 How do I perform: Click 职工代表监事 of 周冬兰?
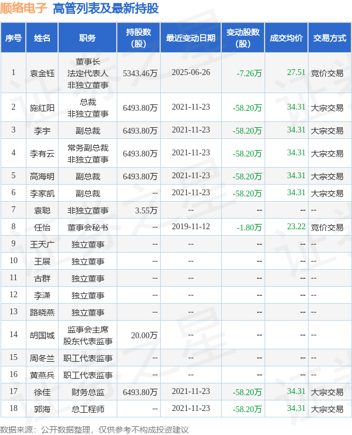point(88,358)
